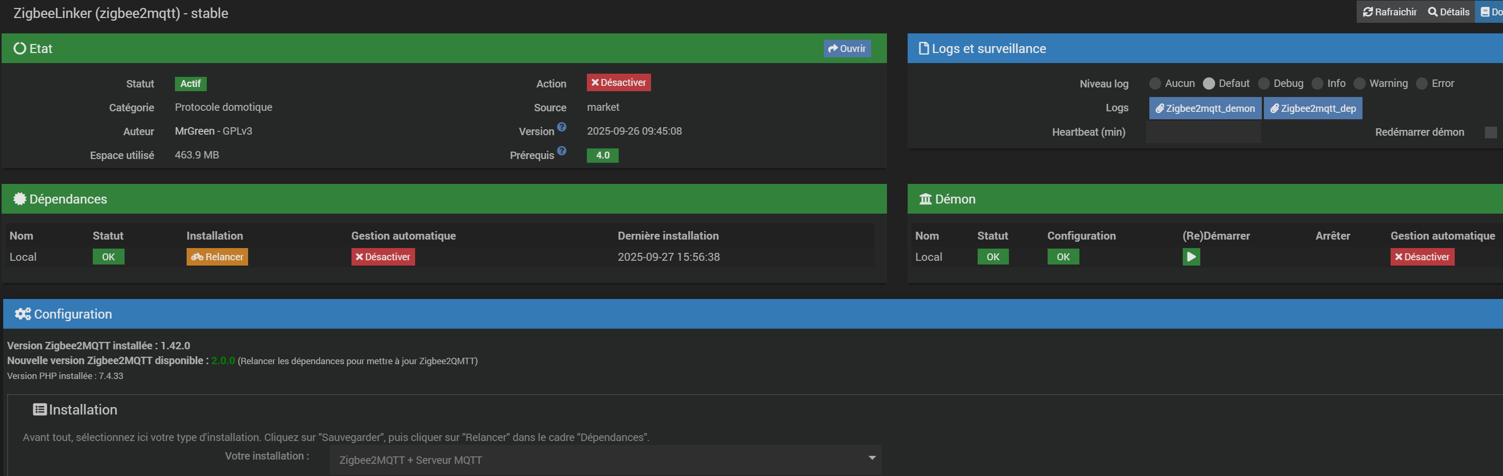Select the Aucun log level
1503x476 pixels.
coord(1155,83)
